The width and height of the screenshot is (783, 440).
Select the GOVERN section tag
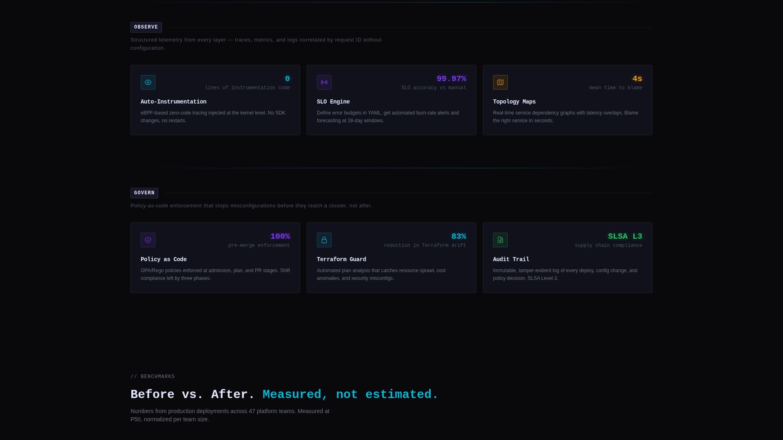point(144,193)
